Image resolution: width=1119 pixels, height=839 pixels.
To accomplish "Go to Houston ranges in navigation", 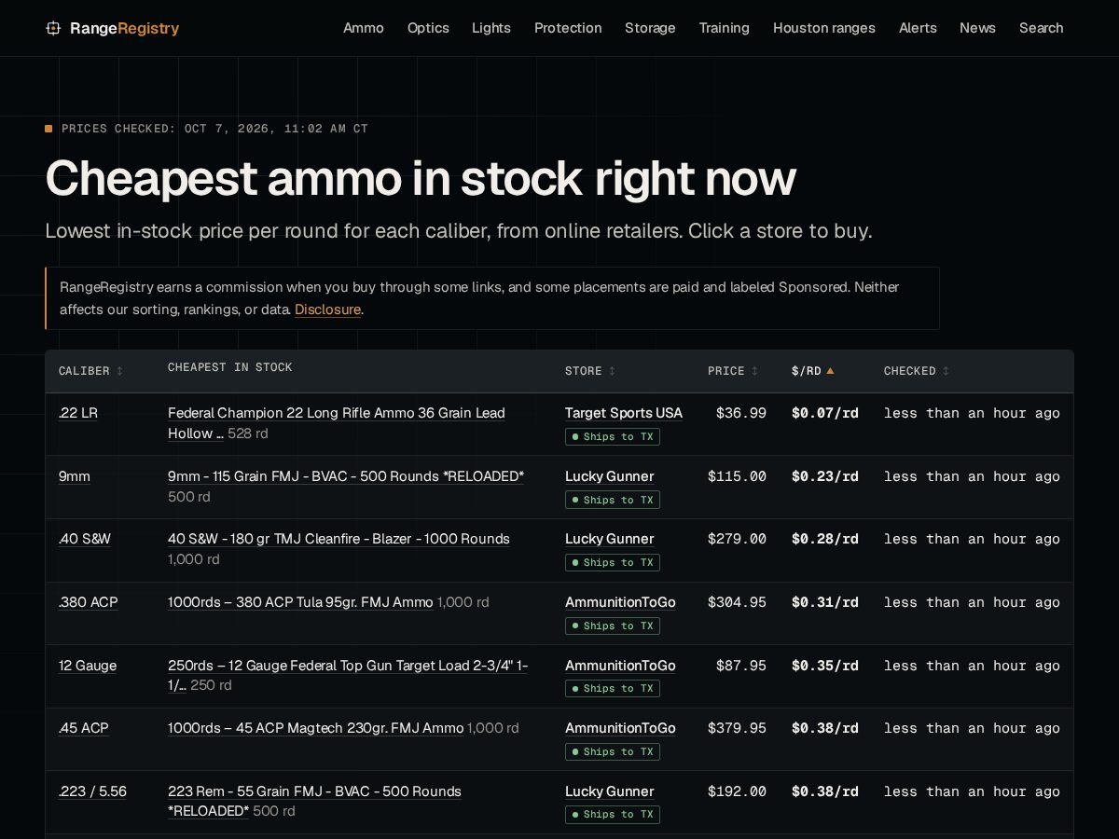I will pos(824,28).
